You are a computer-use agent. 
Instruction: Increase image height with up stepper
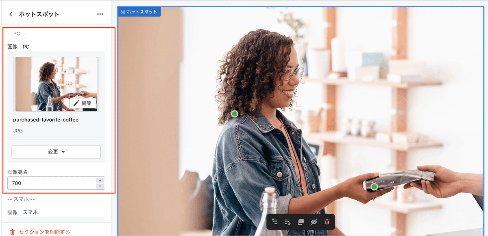point(100,180)
